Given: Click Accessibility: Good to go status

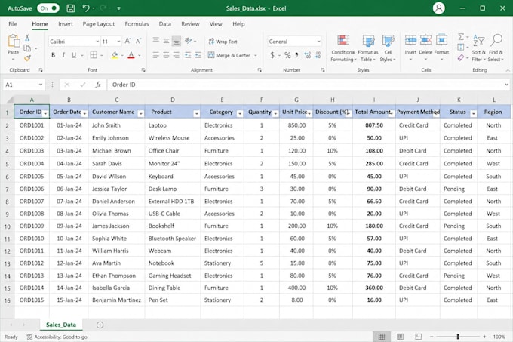Looking at the screenshot, I should (x=57, y=337).
